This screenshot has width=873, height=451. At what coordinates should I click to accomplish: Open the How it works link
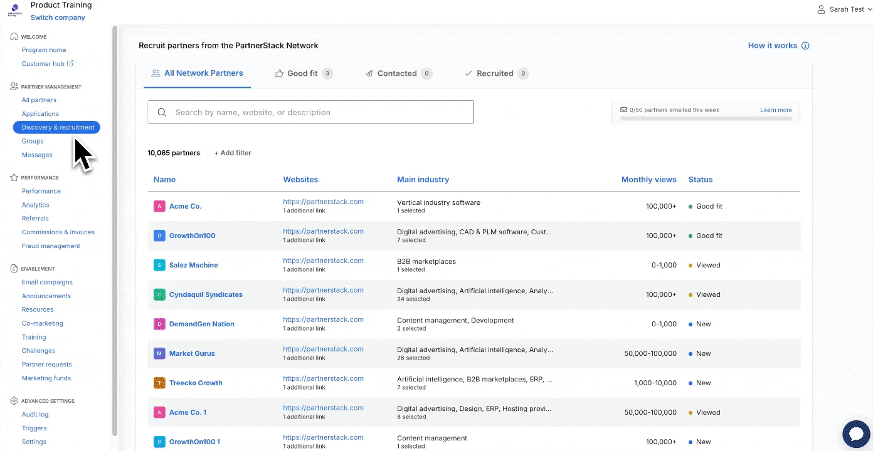coord(773,46)
